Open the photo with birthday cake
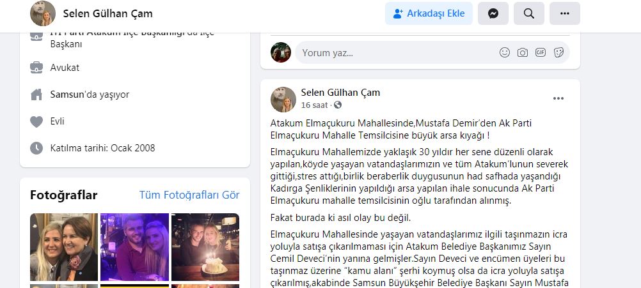 point(205,247)
